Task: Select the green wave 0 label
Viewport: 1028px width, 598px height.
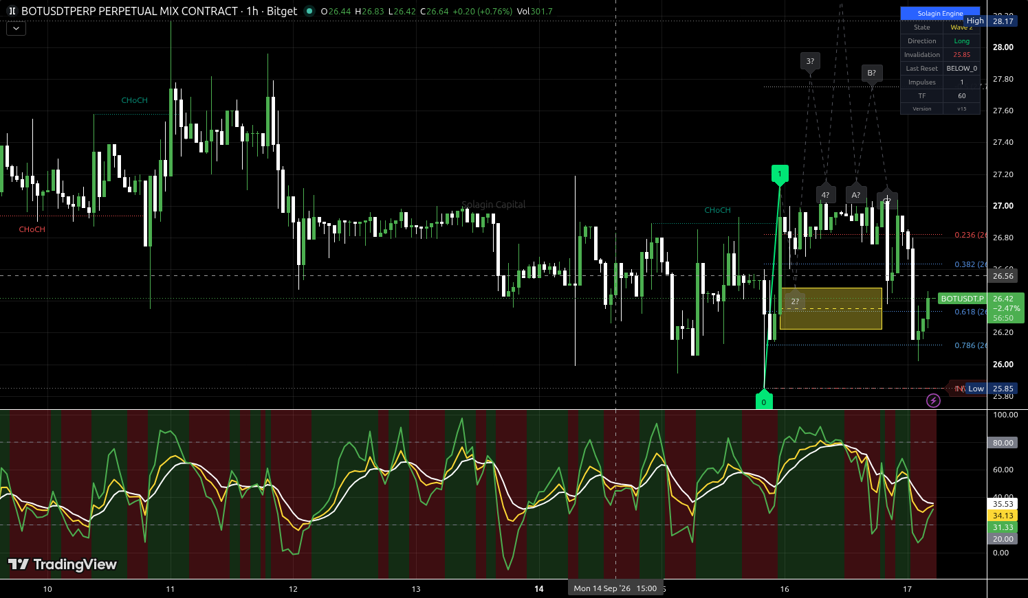Action: 764,401
